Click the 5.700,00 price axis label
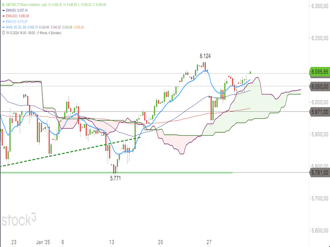Viewport: 330px width, 247px height. tap(320, 198)
